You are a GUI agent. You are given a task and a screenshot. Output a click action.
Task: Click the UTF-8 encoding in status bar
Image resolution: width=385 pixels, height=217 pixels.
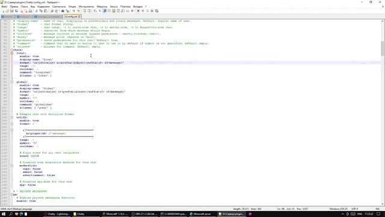[355, 209]
